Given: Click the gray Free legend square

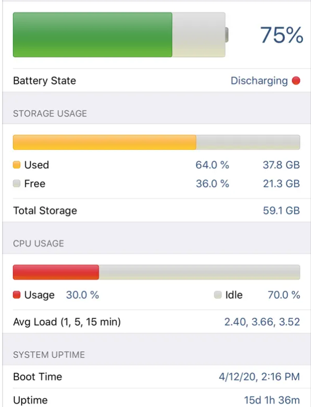Looking at the screenshot, I should tap(16, 184).
